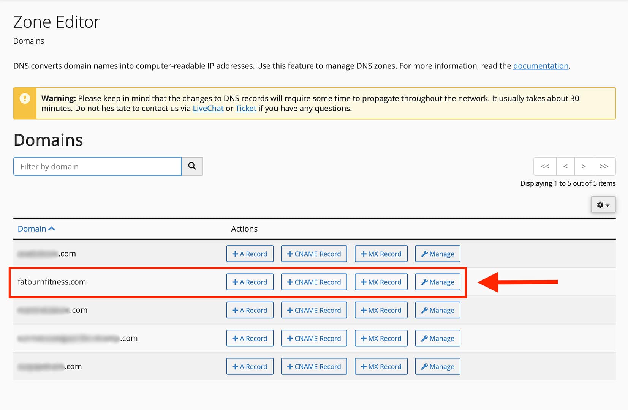Screen dimensions: 628x410
Task: Go to the previous page of results
Action: pyautogui.click(x=565, y=166)
